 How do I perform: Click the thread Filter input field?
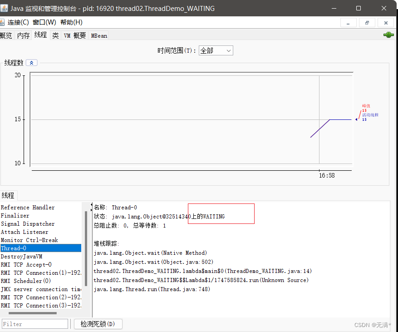click(x=35, y=324)
